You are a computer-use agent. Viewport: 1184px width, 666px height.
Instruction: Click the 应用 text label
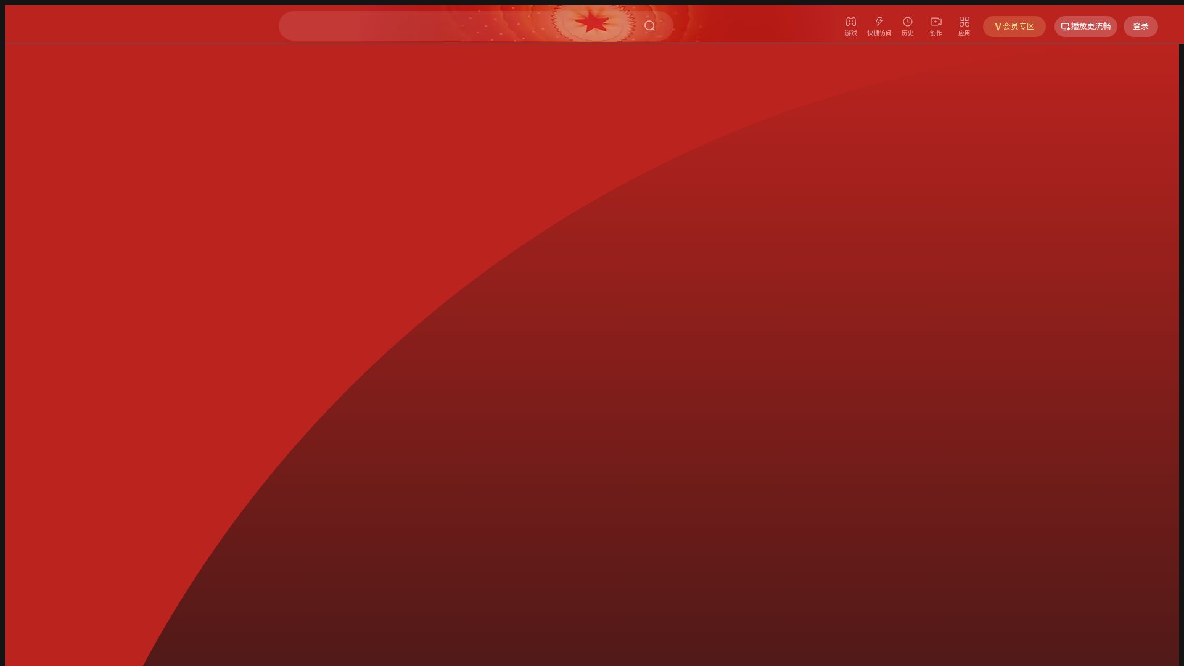click(964, 33)
